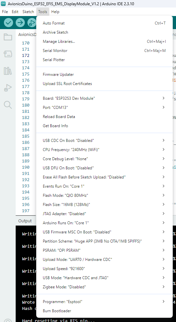The height and width of the screenshot is (322, 176).
Task: Expand the CPU Frequency submenu
Action: tap(104, 150)
